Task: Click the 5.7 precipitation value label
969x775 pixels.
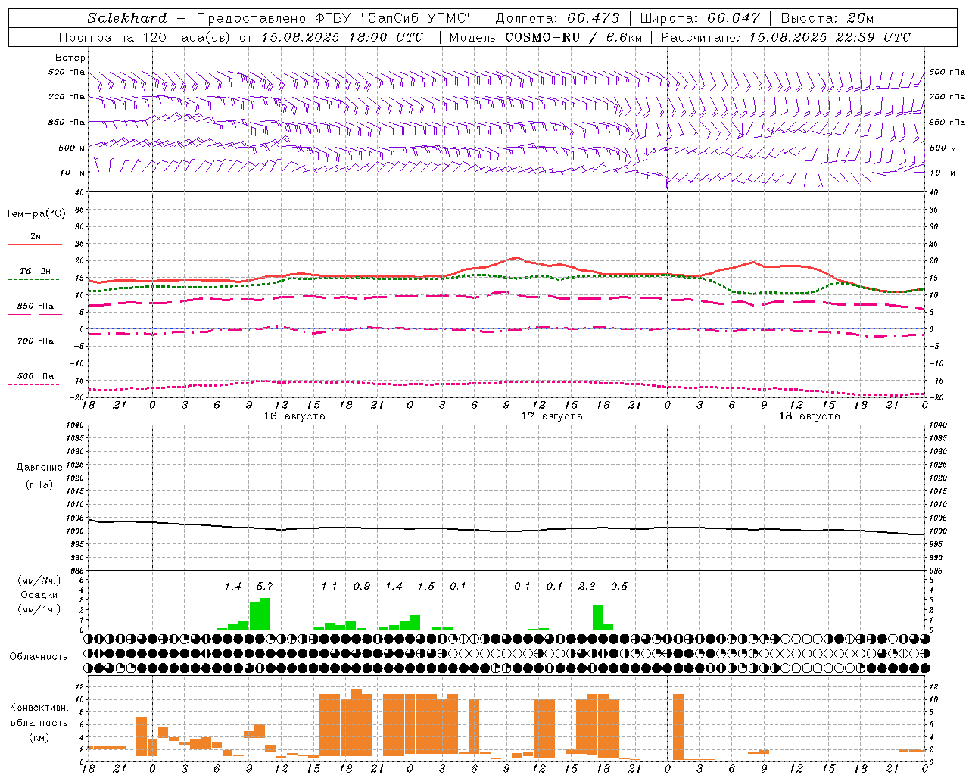Action: pos(264,586)
